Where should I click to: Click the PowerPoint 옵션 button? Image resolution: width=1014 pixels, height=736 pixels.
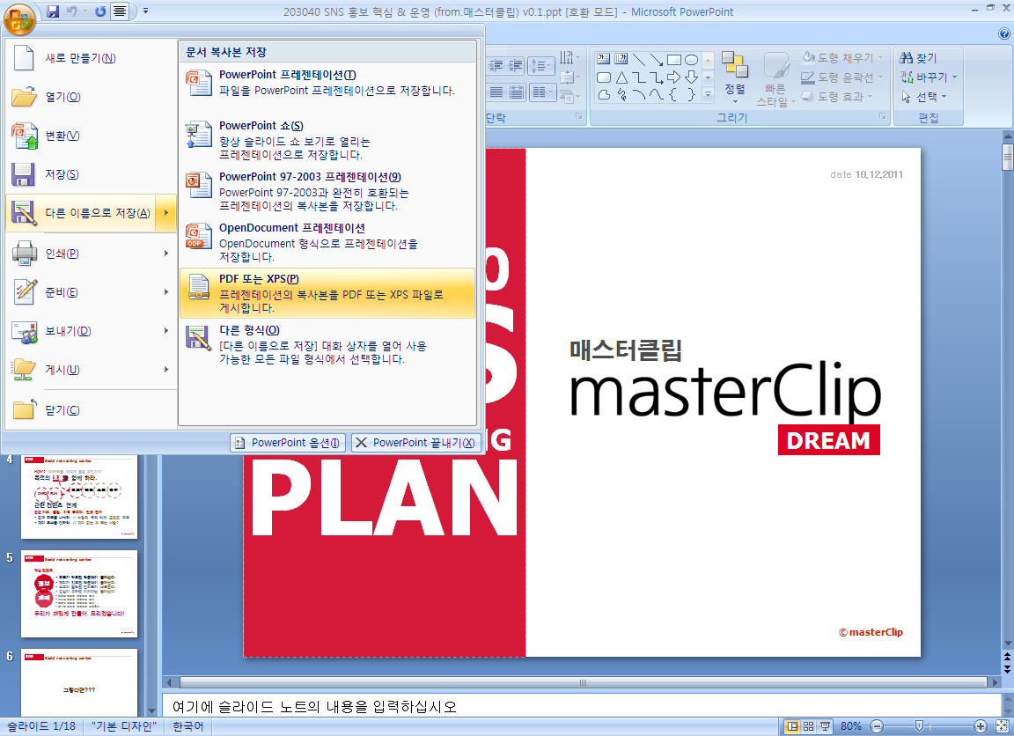click(288, 442)
